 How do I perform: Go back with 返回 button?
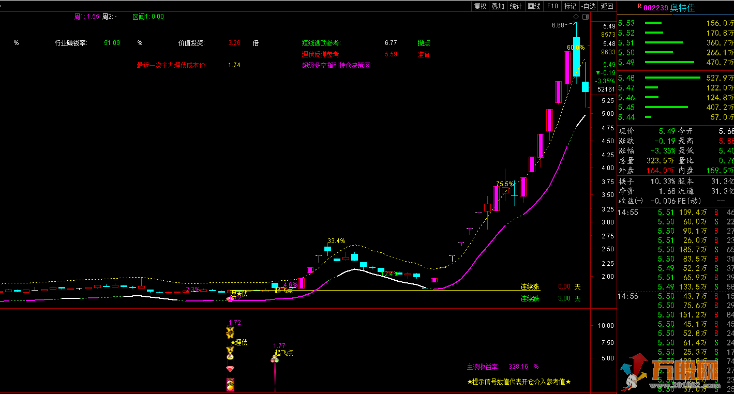(607, 6)
